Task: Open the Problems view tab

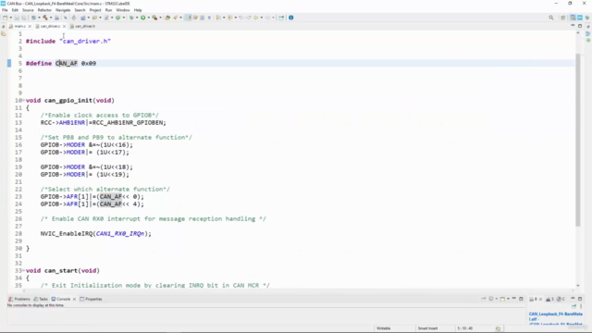Action: pos(19,299)
